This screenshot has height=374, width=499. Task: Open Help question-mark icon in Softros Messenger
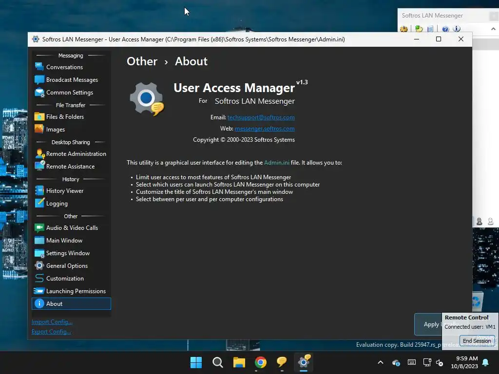pos(445,29)
